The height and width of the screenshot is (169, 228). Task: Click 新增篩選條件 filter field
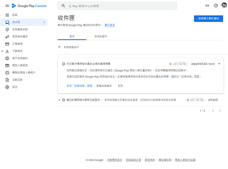(x=71, y=47)
